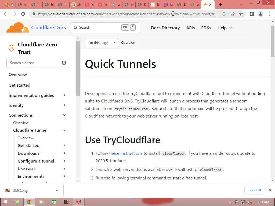
Task: Open the SDKs menu item
Action: pos(206,28)
